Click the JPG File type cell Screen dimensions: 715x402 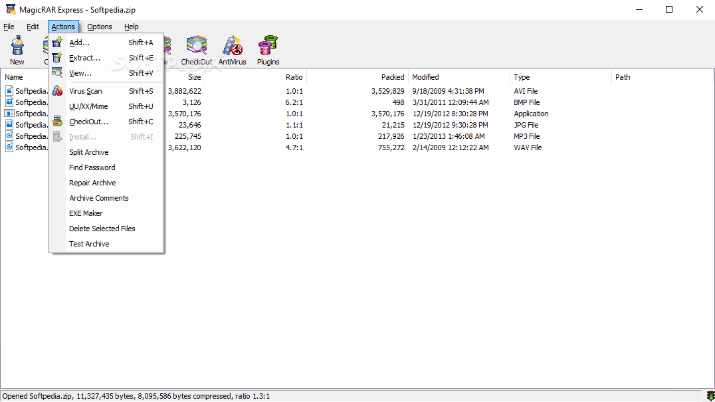[526, 124]
